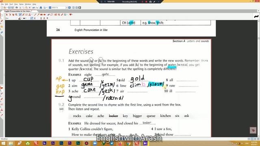The width and height of the screenshot is (260, 146).
Task: Open the Edit menu
Action: [6, 4]
